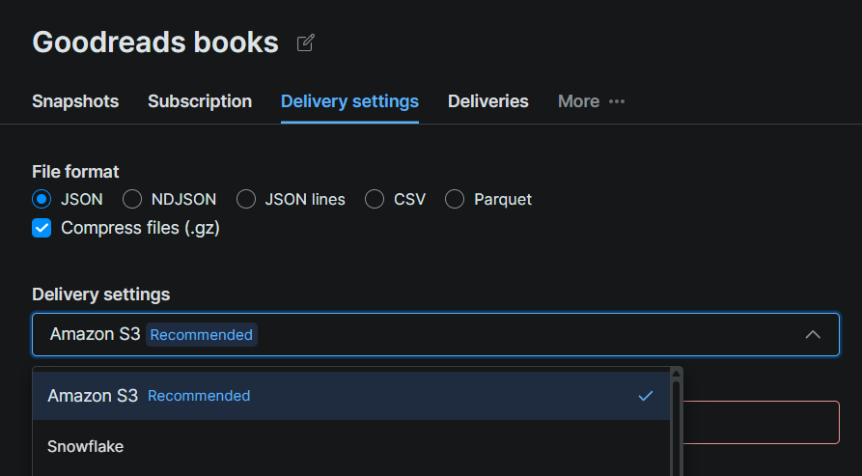Click the checkmark beside Amazon S3 option
The width and height of the screenshot is (862, 476).
coord(646,396)
